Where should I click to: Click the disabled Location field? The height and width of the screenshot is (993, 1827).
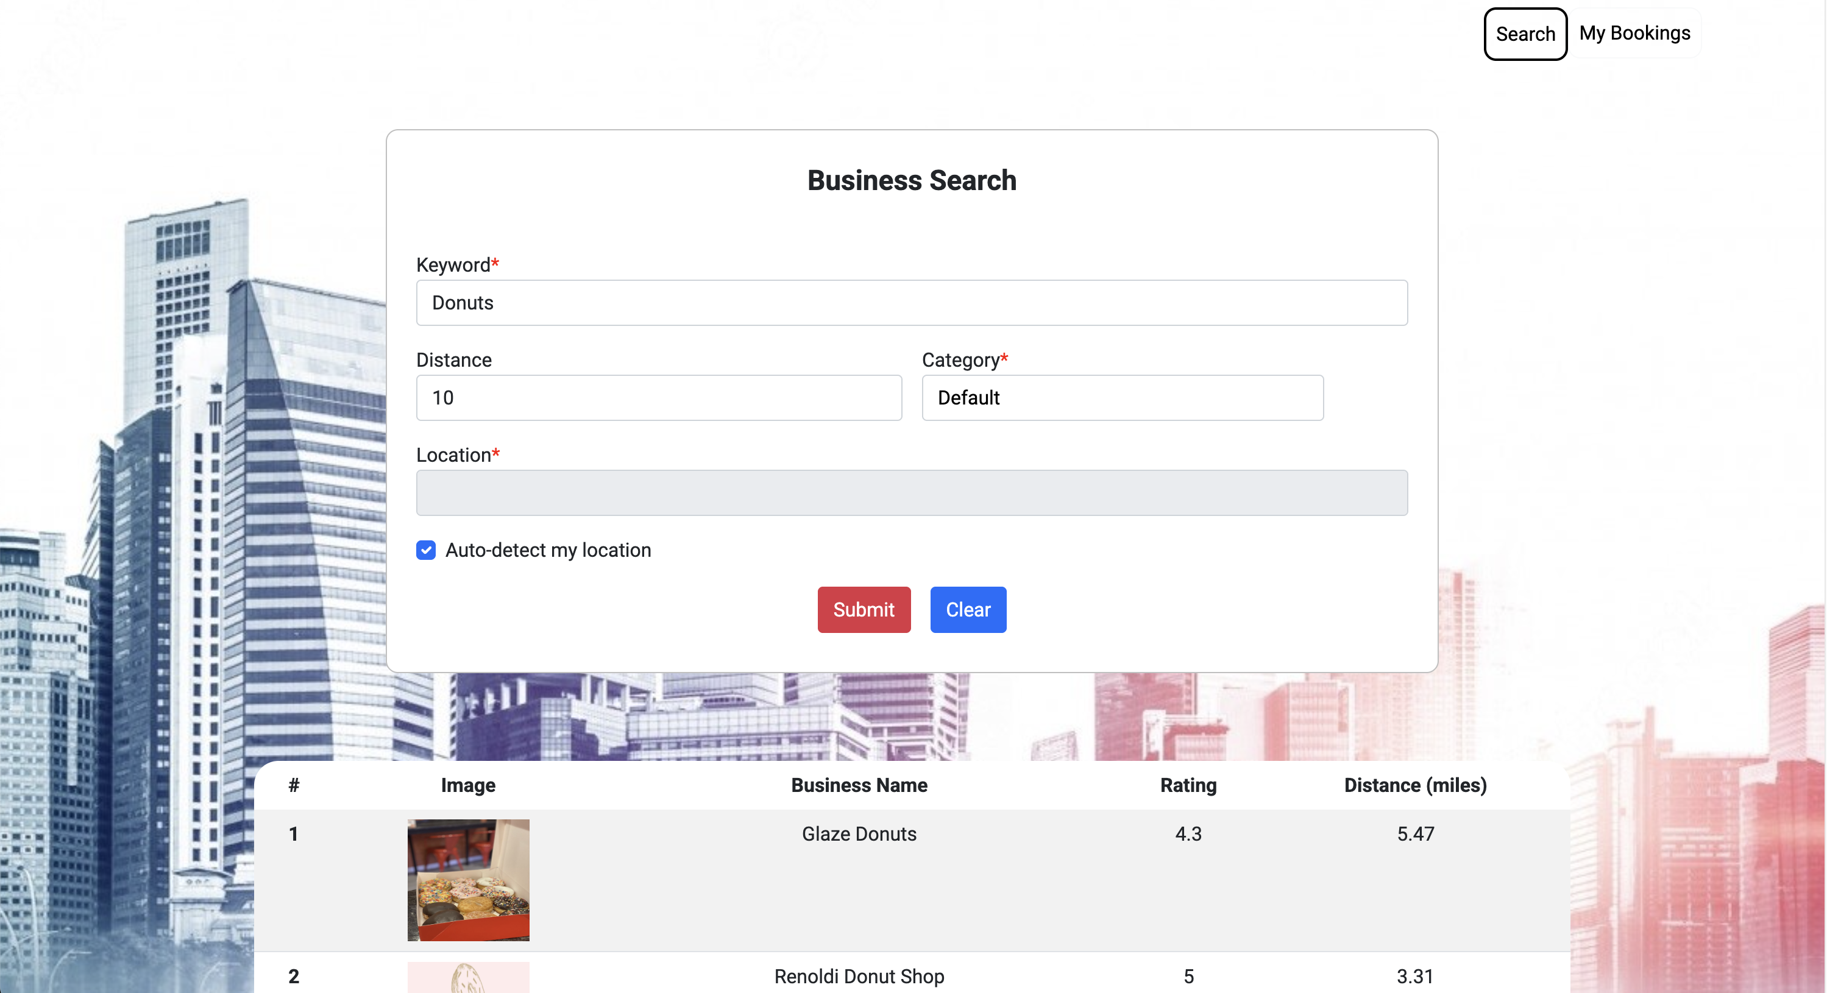[x=910, y=493]
